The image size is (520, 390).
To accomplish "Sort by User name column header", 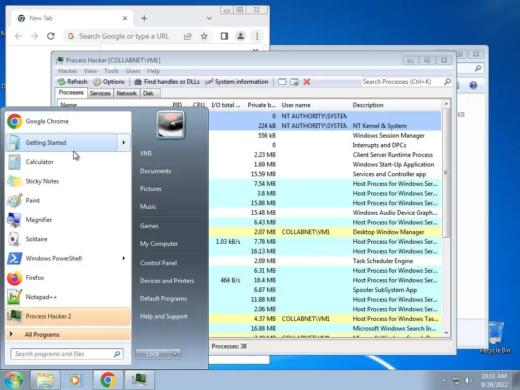I will point(314,105).
